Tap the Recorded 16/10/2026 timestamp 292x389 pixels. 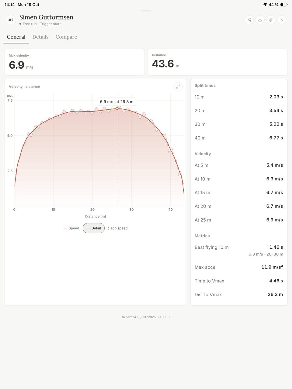(x=146, y=317)
